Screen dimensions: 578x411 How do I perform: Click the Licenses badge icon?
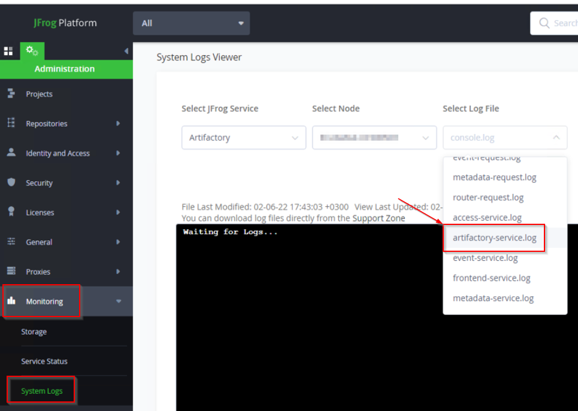(x=11, y=212)
